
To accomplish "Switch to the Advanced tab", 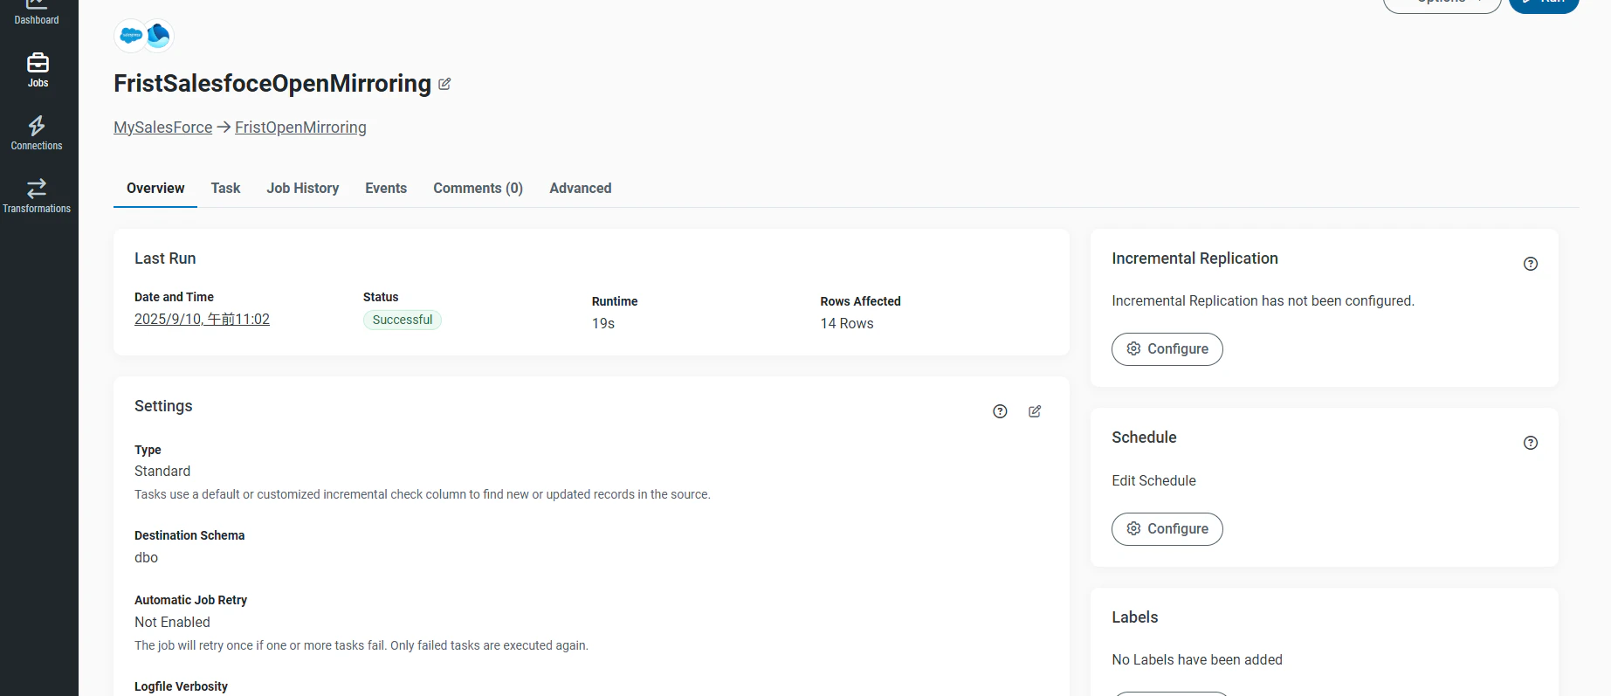I will pyautogui.click(x=581, y=188).
